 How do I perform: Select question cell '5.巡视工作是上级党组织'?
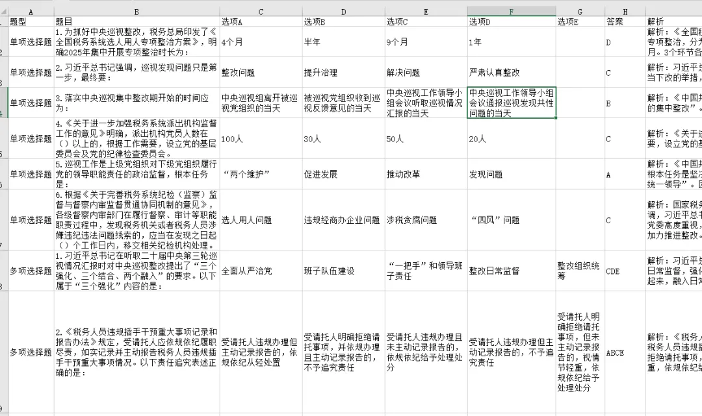click(x=136, y=174)
